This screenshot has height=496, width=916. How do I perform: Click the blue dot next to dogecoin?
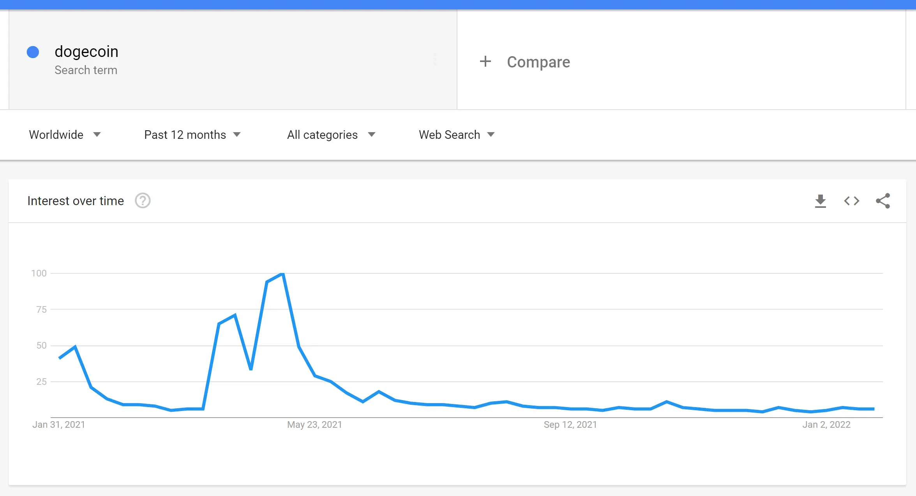point(33,51)
